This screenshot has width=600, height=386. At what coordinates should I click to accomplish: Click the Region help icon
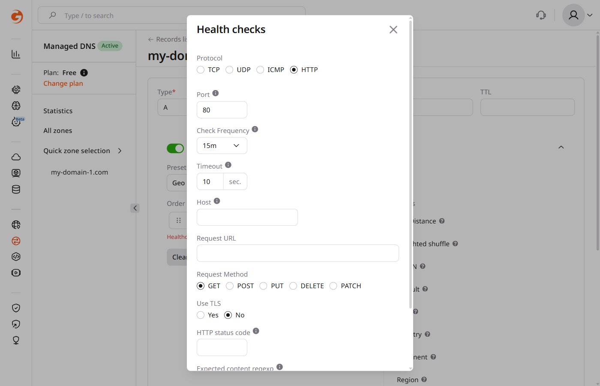click(424, 380)
